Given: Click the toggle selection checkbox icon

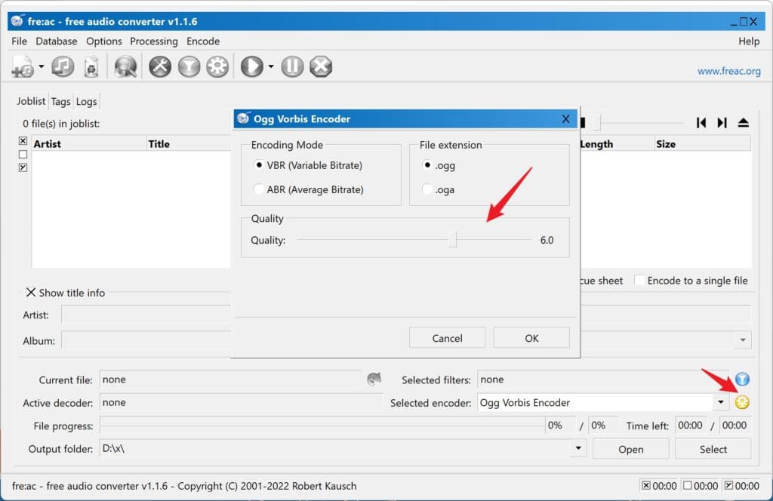Looking at the screenshot, I should coord(23,168).
